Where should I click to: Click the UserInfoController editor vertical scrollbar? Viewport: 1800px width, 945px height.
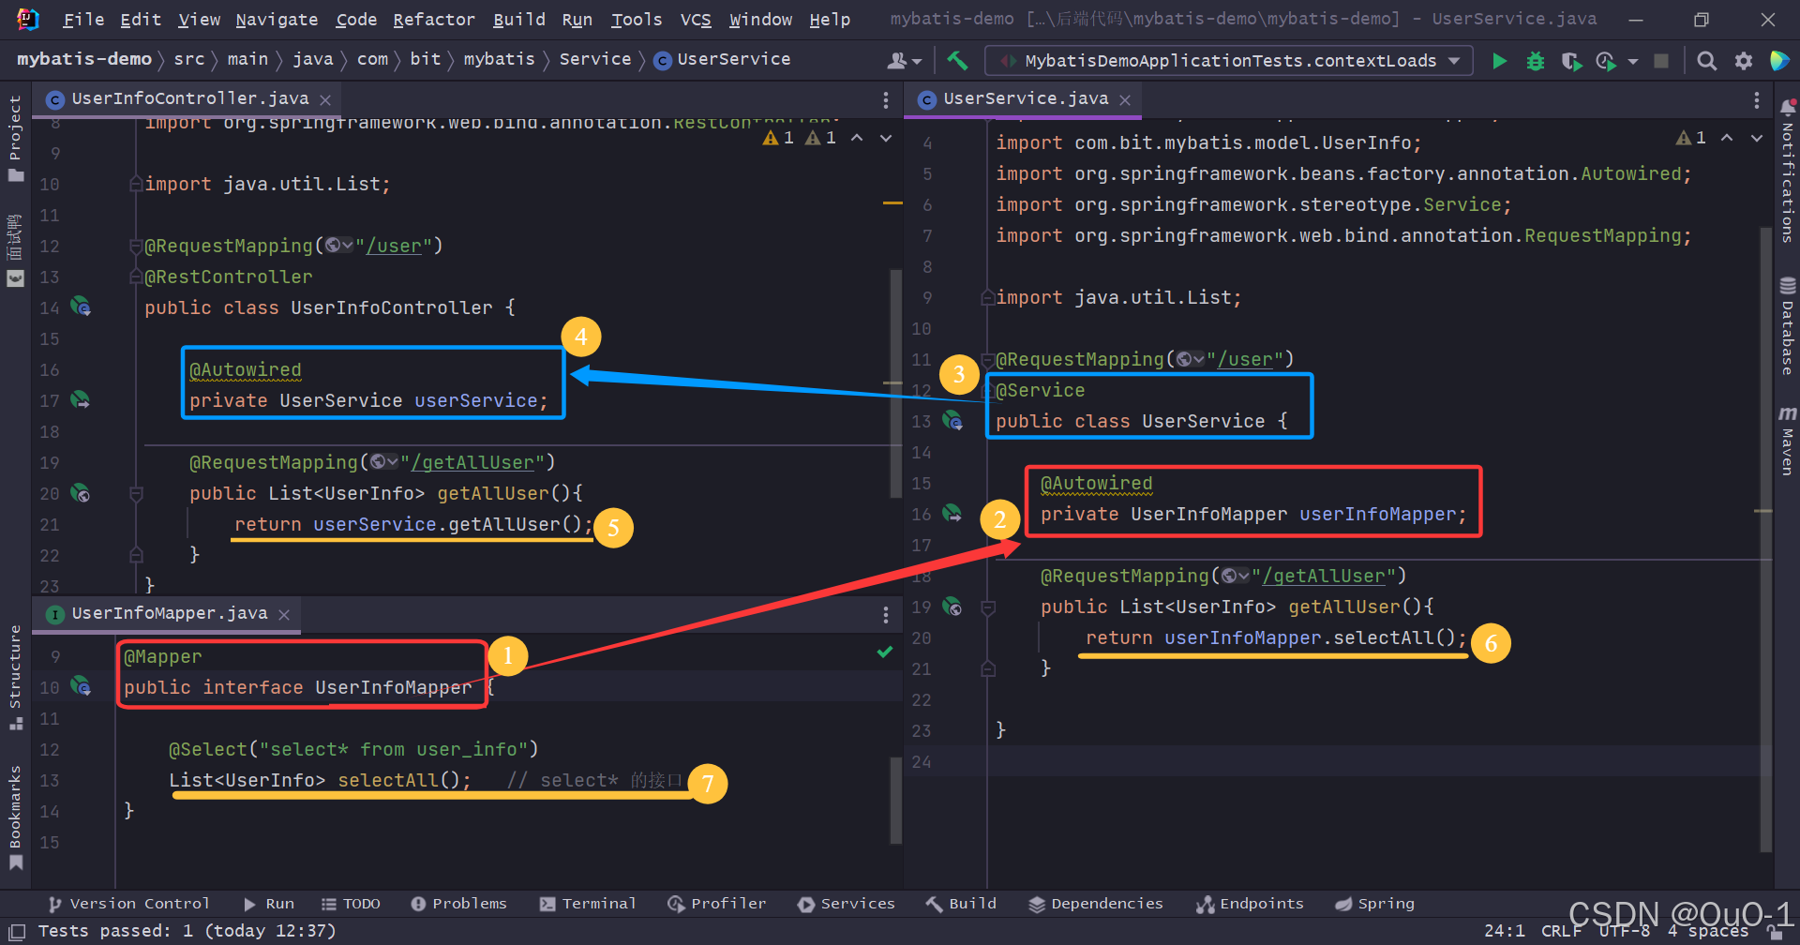click(895, 384)
